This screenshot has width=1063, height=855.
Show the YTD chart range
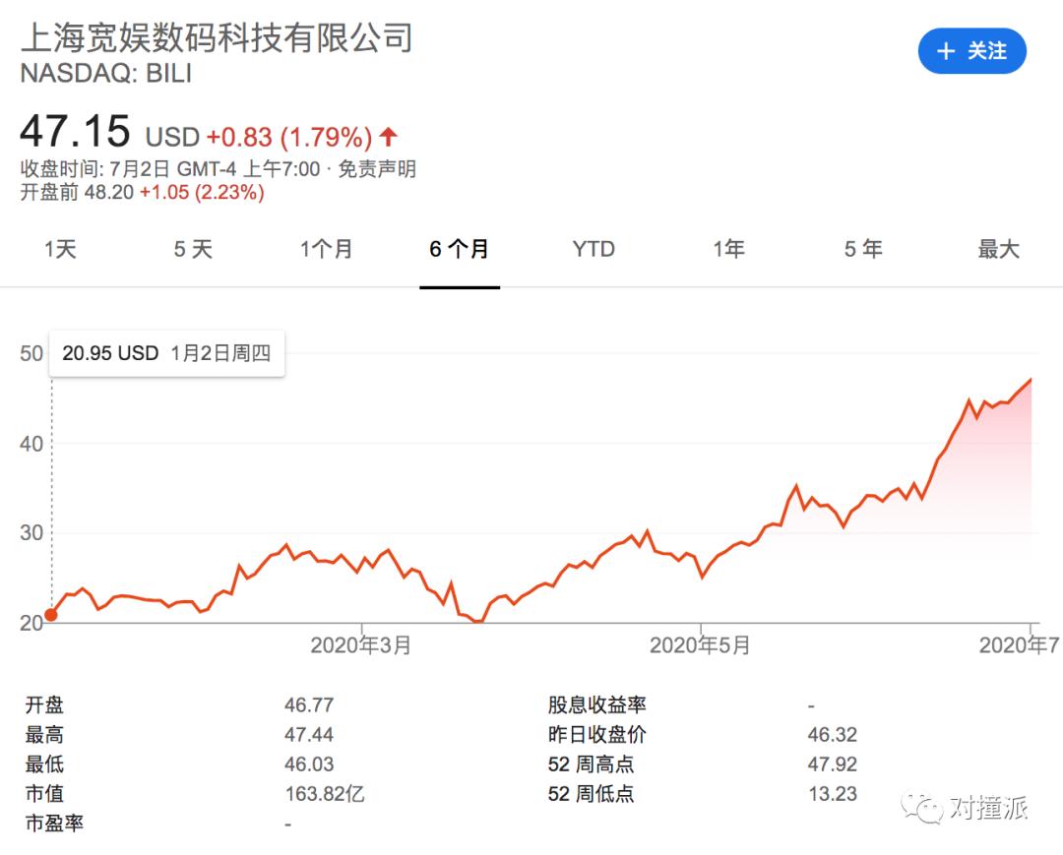[594, 250]
